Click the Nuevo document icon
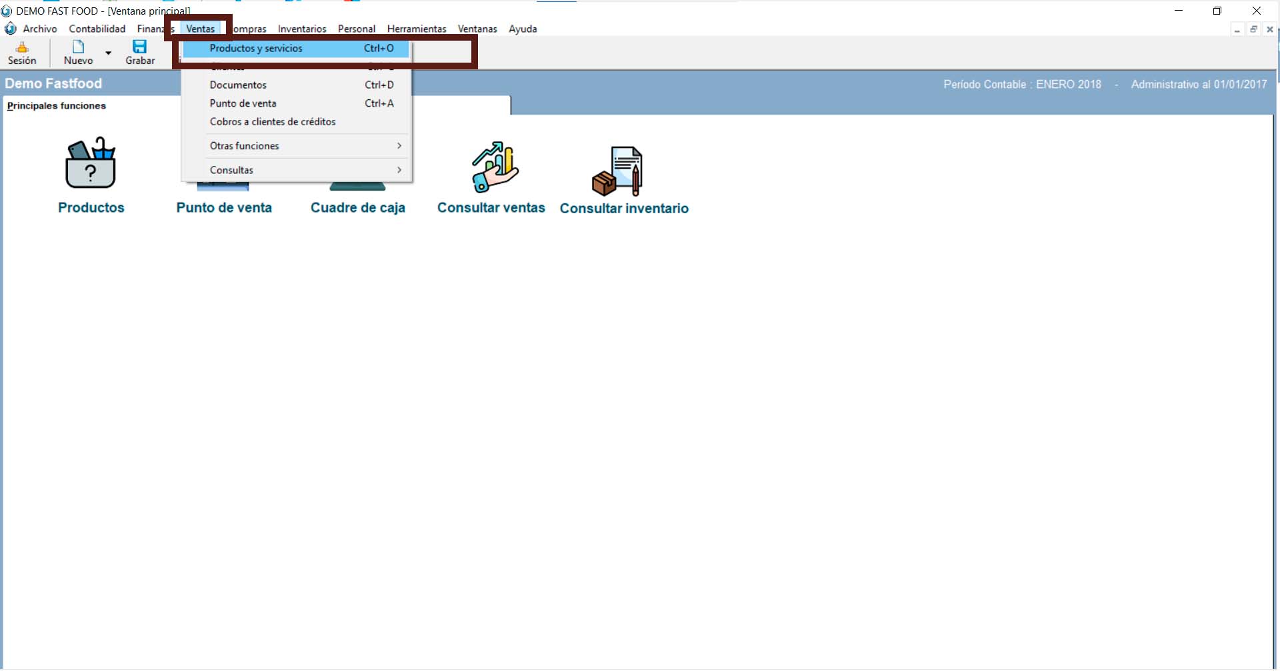1280x671 pixels. (78, 47)
